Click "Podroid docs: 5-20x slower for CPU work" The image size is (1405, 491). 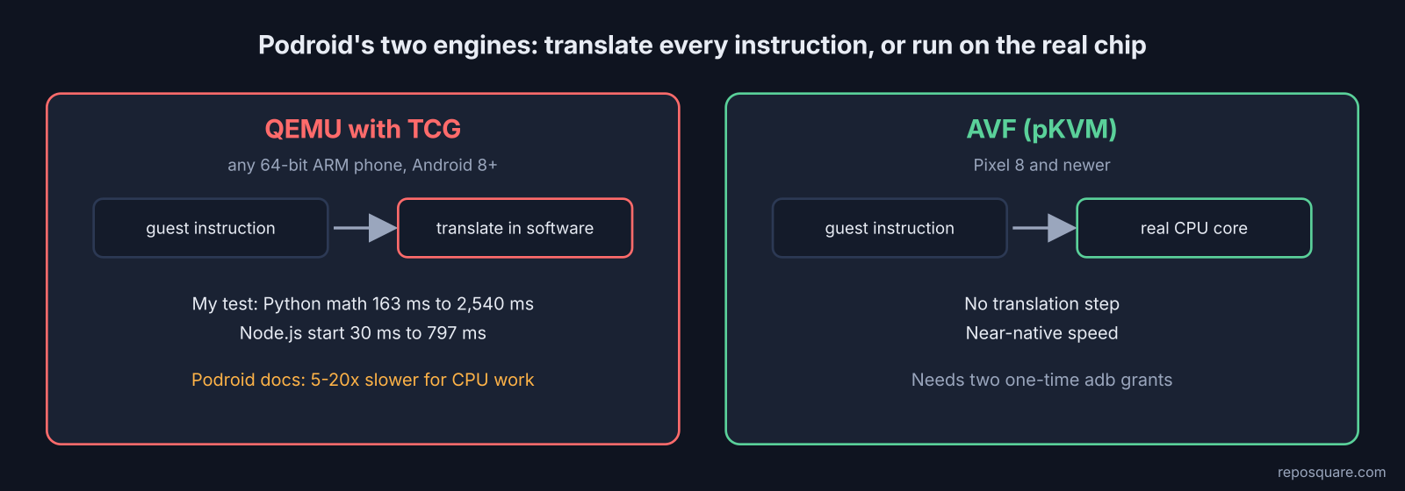(363, 380)
